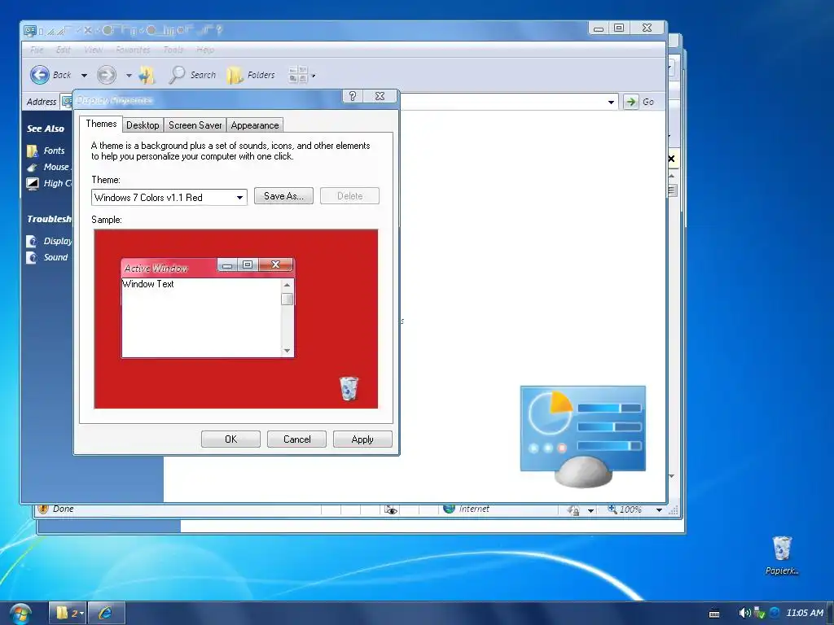Viewport: 834px width, 625px height.
Task: Click the Recycle Bin in theme sample
Action: coord(349,388)
